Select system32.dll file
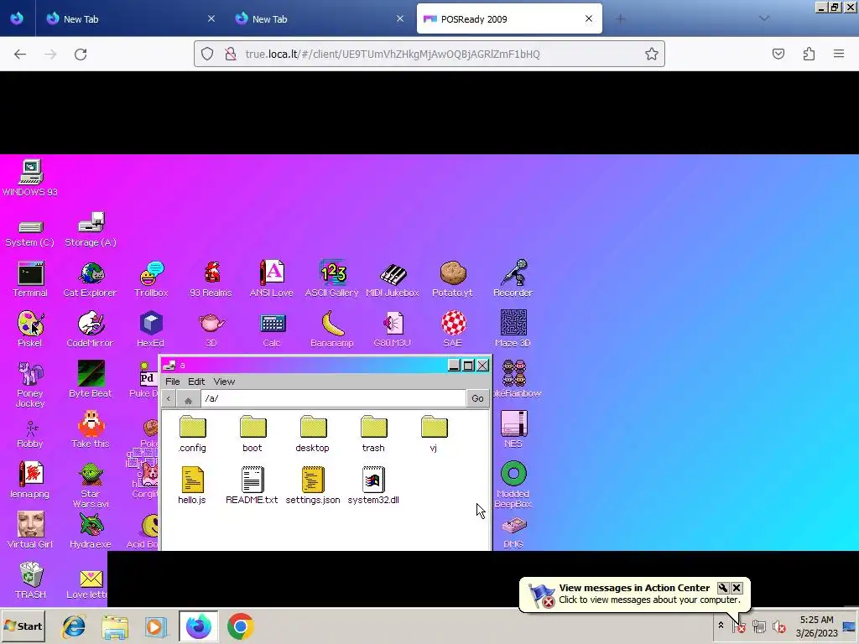The width and height of the screenshot is (859, 644). coord(373,486)
